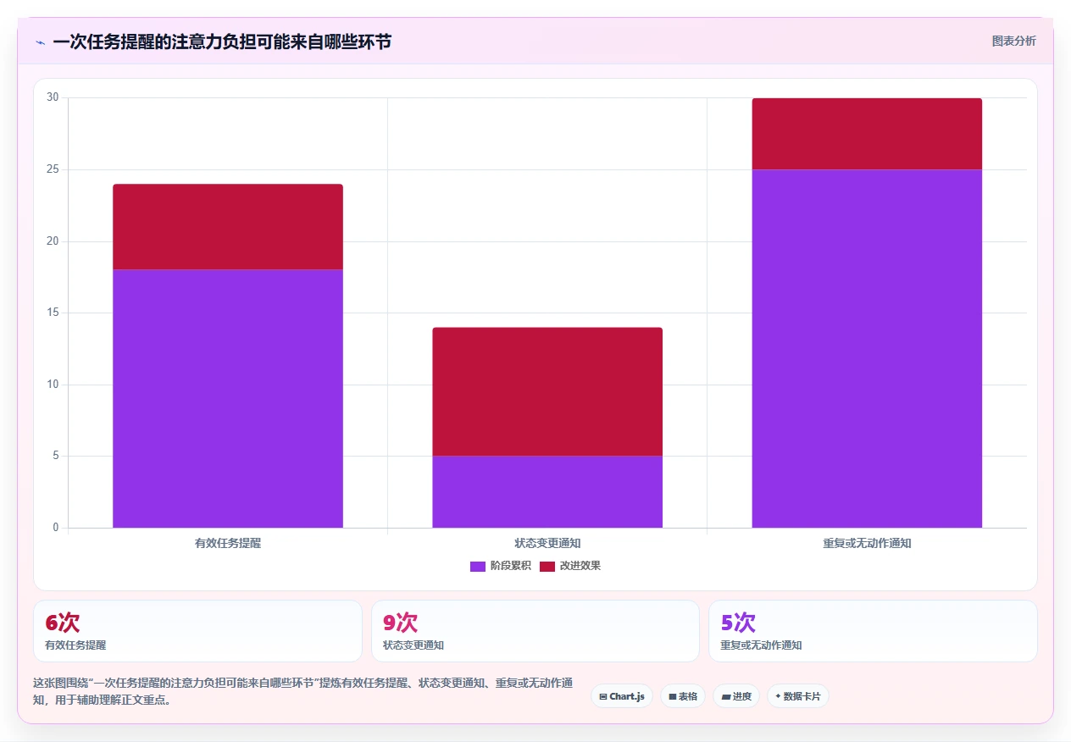The height and width of the screenshot is (742, 1071).
Task: Click the y-axis value 5
Action: (56, 456)
